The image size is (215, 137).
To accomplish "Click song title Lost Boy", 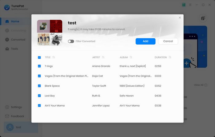I will point(50,96).
